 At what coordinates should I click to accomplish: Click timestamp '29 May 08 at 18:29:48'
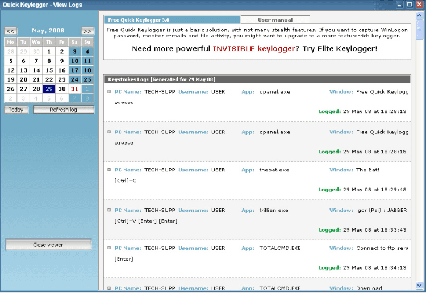(375, 190)
